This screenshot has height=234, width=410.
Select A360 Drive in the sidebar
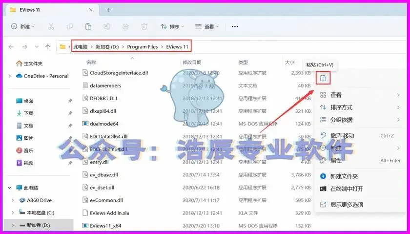pos(36,200)
